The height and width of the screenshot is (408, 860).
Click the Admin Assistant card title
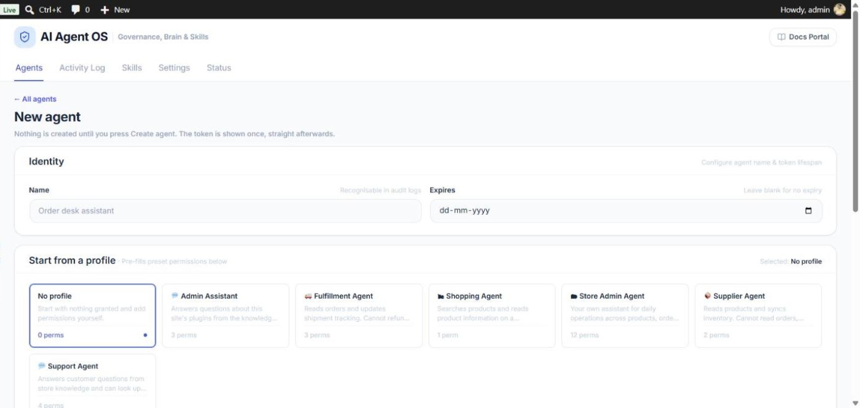pos(209,296)
